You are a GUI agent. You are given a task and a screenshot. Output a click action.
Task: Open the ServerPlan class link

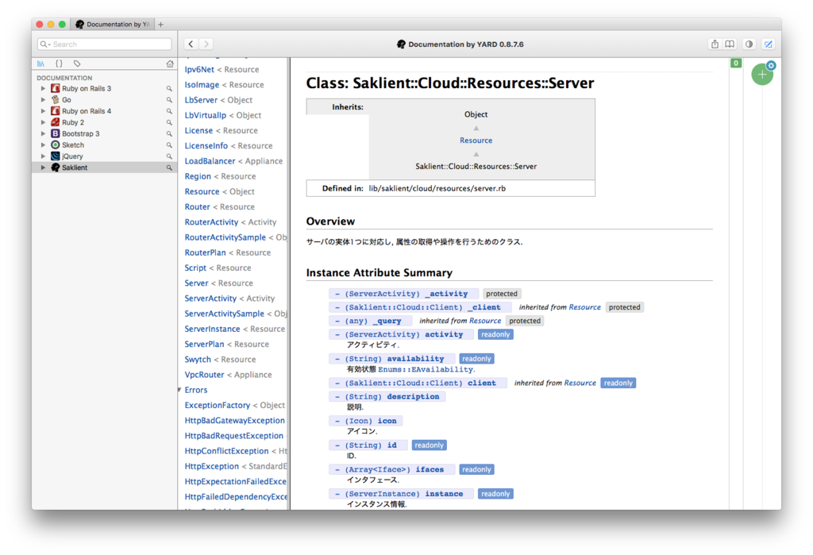click(204, 345)
